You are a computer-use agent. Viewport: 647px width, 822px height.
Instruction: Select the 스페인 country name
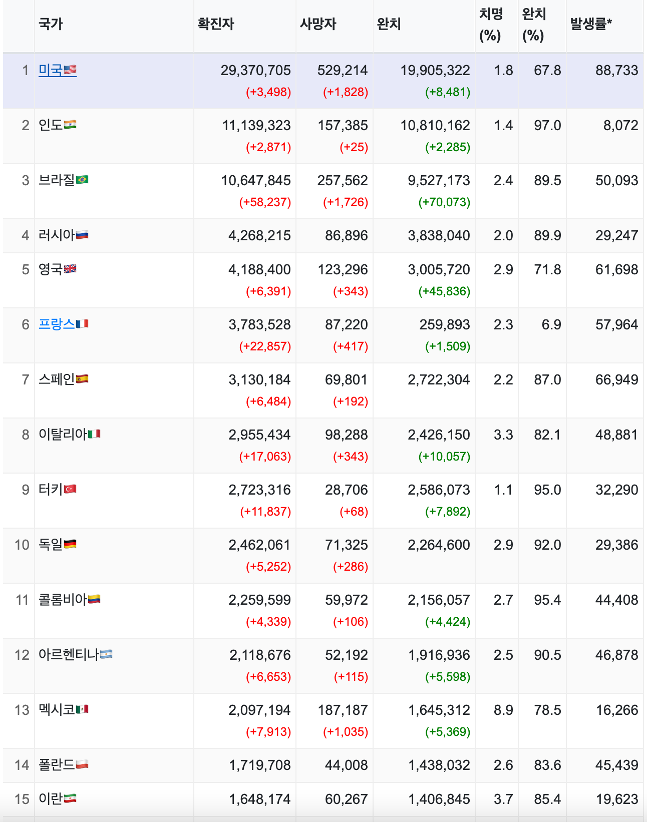(57, 379)
